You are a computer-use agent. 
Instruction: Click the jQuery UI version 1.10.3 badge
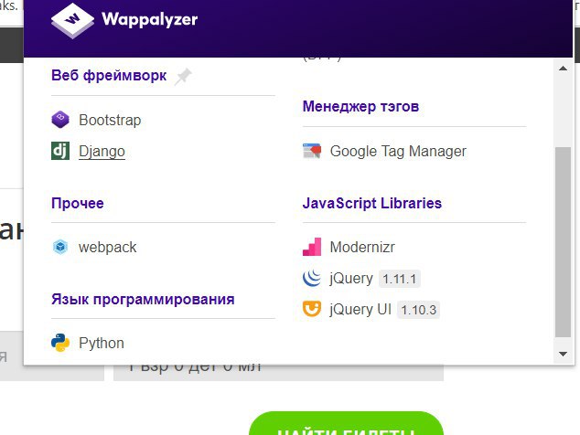[x=419, y=310]
